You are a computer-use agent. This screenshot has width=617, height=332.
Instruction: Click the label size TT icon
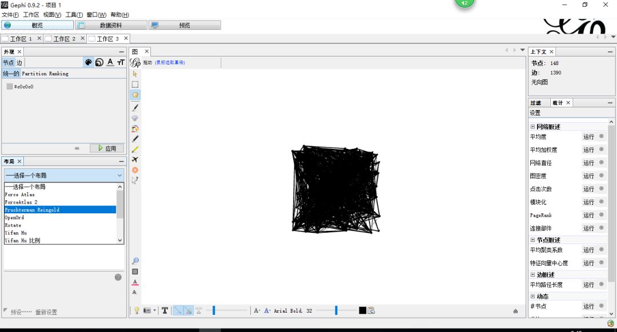click(121, 62)
